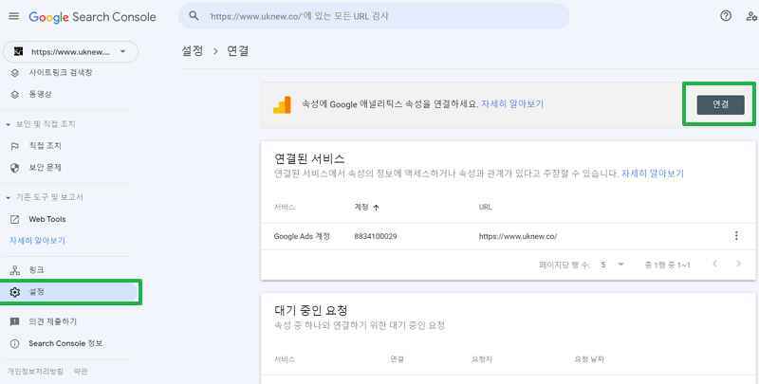Click 요청자 column header
The height and width of the screenshot is (384, 759).
point(482,359)
